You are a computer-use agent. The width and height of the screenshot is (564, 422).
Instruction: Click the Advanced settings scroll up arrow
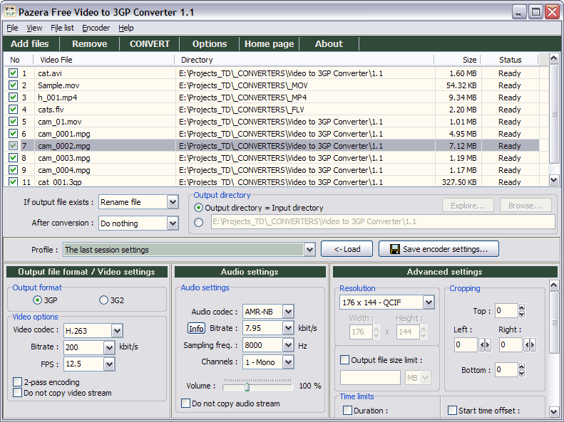tap(554, 285)
